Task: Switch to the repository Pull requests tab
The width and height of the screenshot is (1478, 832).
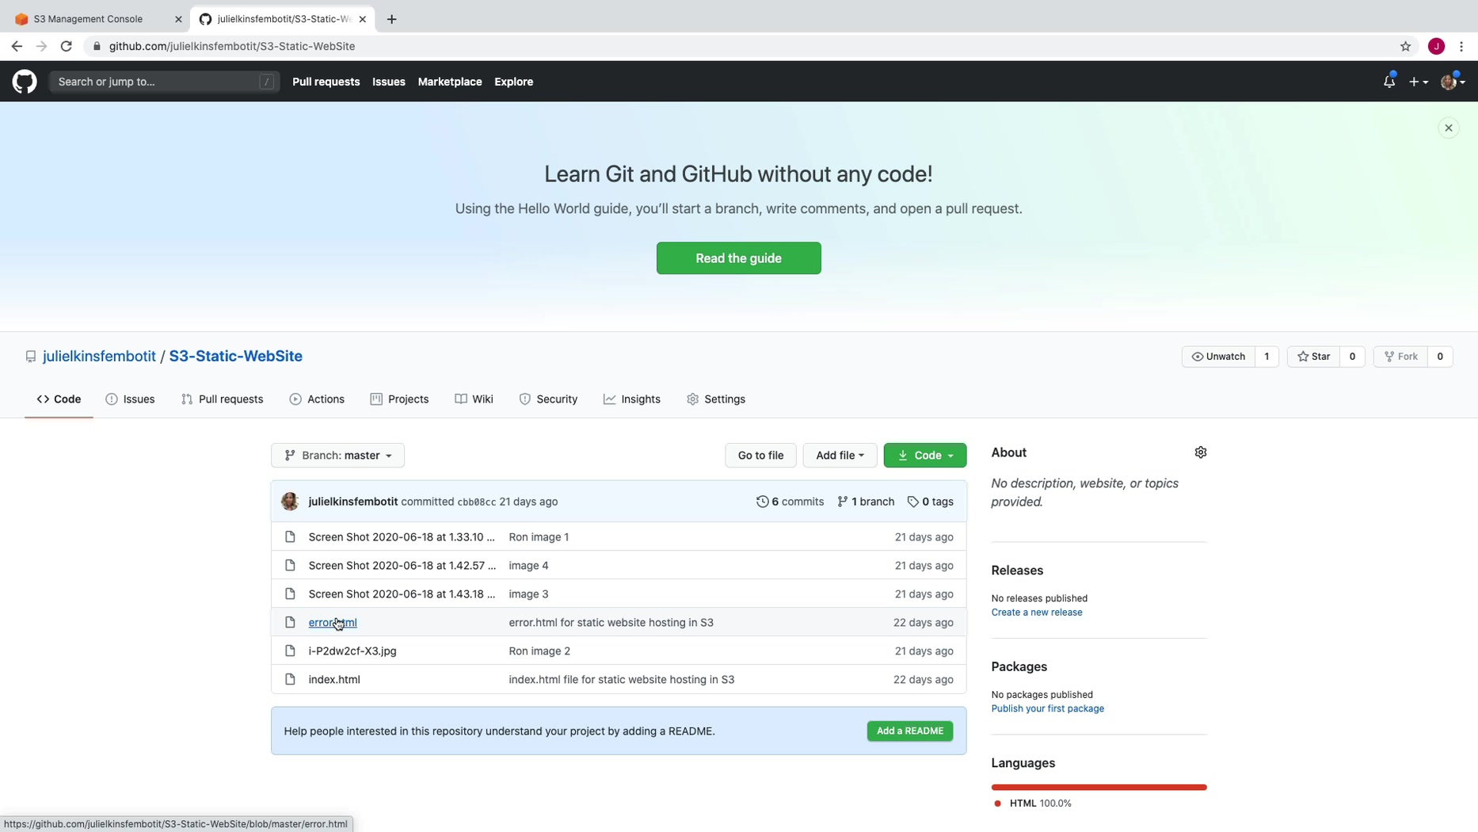Action: [223, 399]
